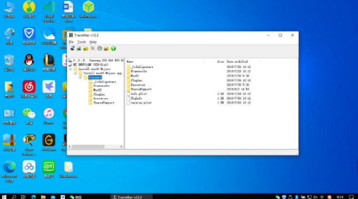Click the TransMac v12.2 taskbar button

132,197
